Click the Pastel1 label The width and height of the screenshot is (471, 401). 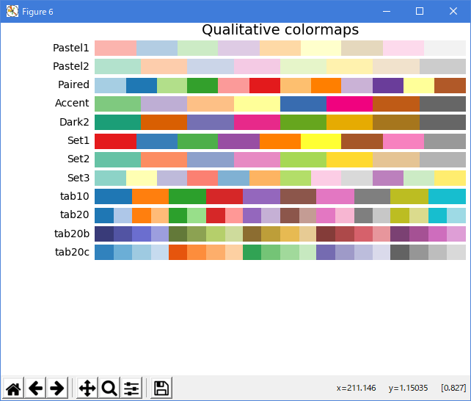click(x=71, y=48)
